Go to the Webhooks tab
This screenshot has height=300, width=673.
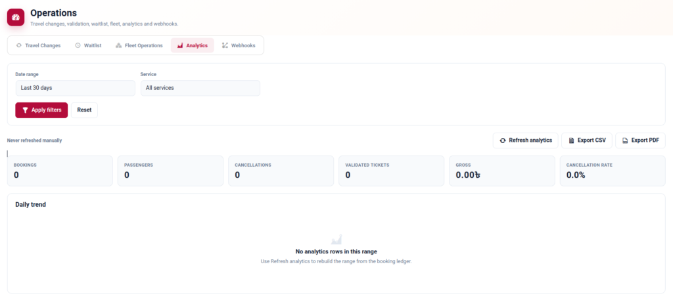(x=239, y=45)
